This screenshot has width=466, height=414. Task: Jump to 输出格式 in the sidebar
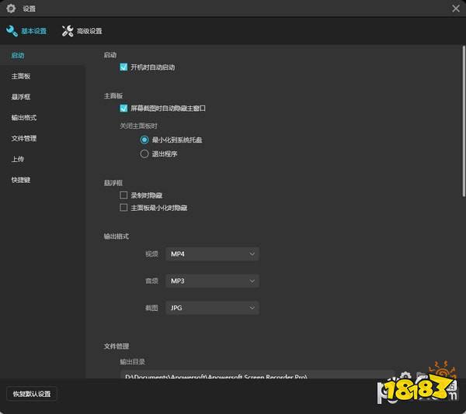(x=24, y=118)
